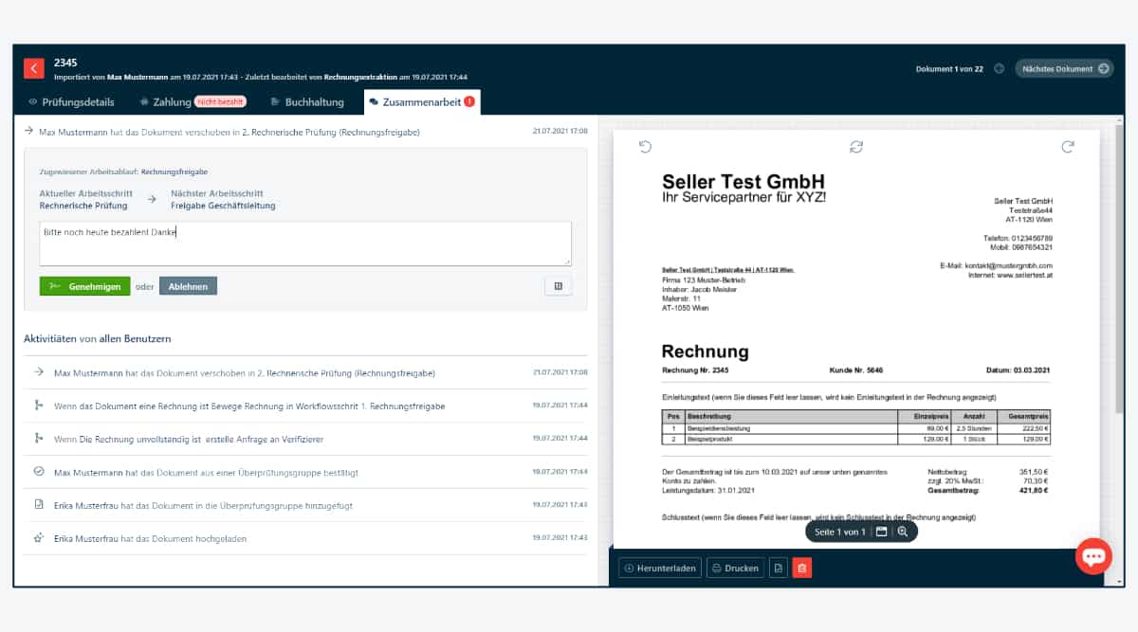Click the branch icon of 'erstelle Anfrage an Verifizierer' row
The image size is (1138, 632).
click(x=39, y=439)
